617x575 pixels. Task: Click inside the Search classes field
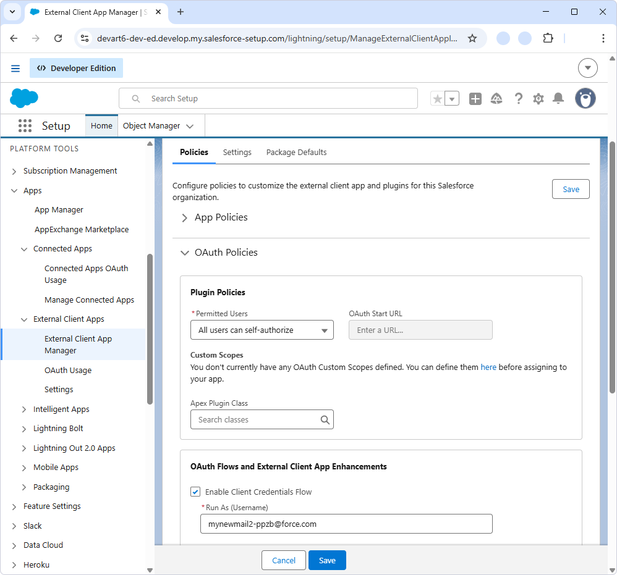click(x=253, y=419)
